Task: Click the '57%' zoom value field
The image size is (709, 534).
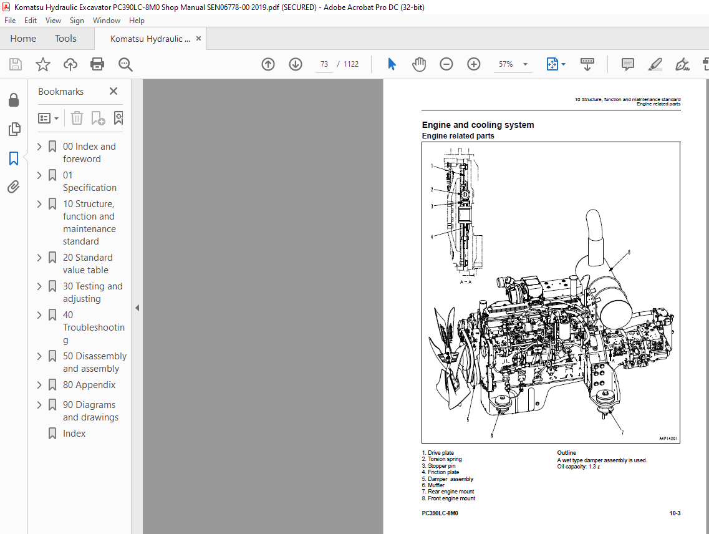Action: pyautogui.click(x=506, y=64)
